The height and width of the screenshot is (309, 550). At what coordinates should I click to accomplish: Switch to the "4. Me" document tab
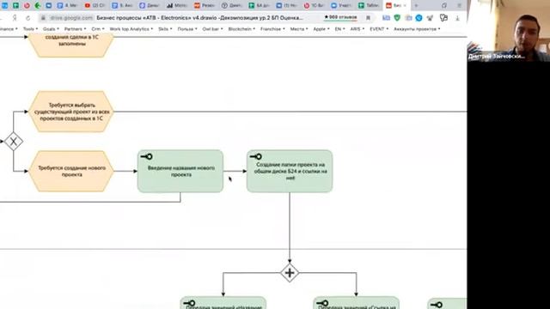point(67,6)
